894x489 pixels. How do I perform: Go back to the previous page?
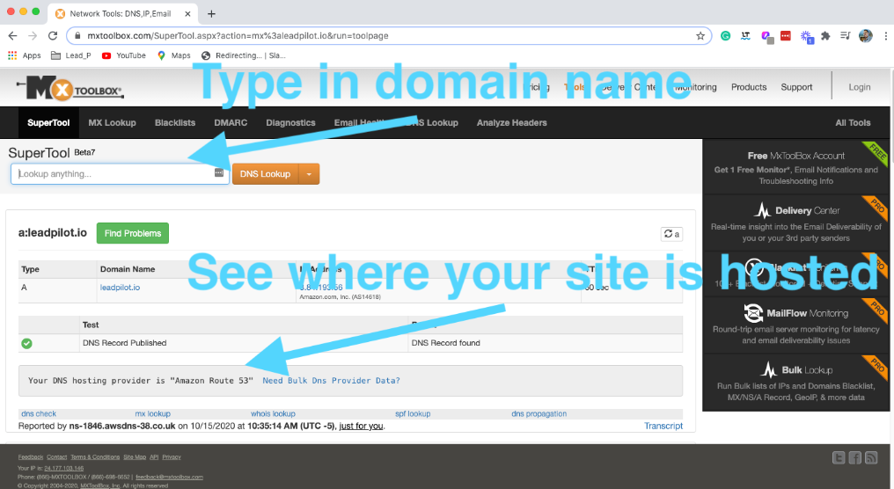pos(12,36)
